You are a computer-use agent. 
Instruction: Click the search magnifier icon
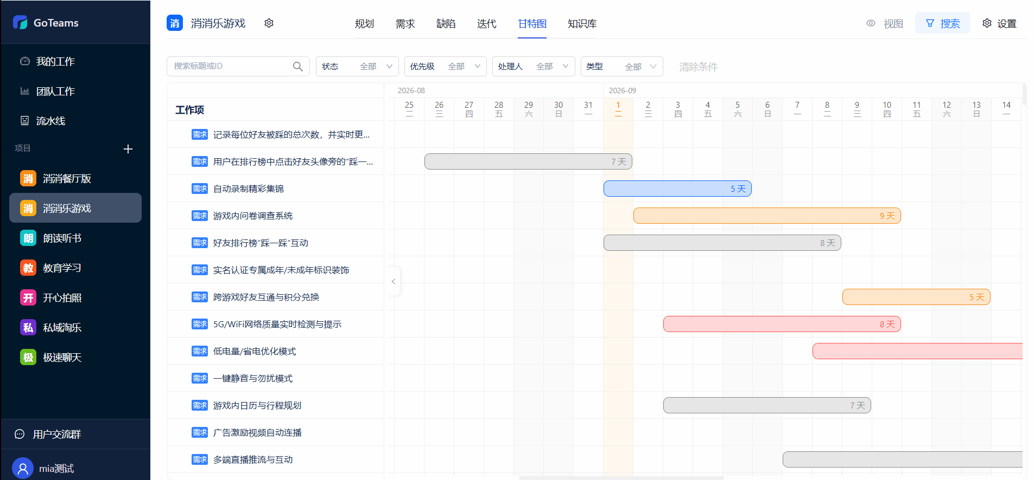(x=297, y=66)
